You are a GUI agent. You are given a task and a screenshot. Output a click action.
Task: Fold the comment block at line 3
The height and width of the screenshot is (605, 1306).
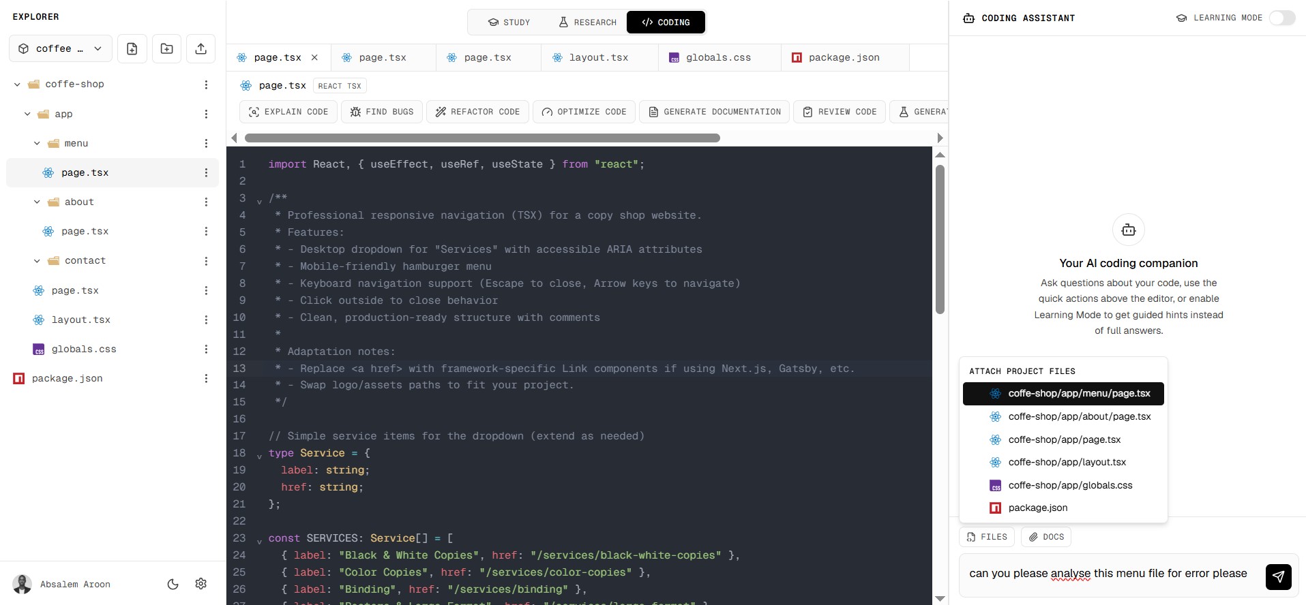(x=259, y=202)
